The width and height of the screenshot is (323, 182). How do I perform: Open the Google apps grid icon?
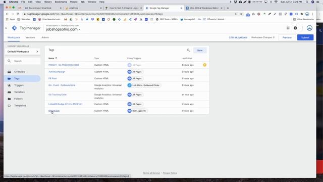(x=288, y=28)
